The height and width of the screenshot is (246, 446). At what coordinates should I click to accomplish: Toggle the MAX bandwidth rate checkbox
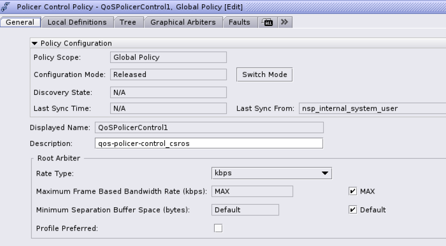[x=352, y=192]
